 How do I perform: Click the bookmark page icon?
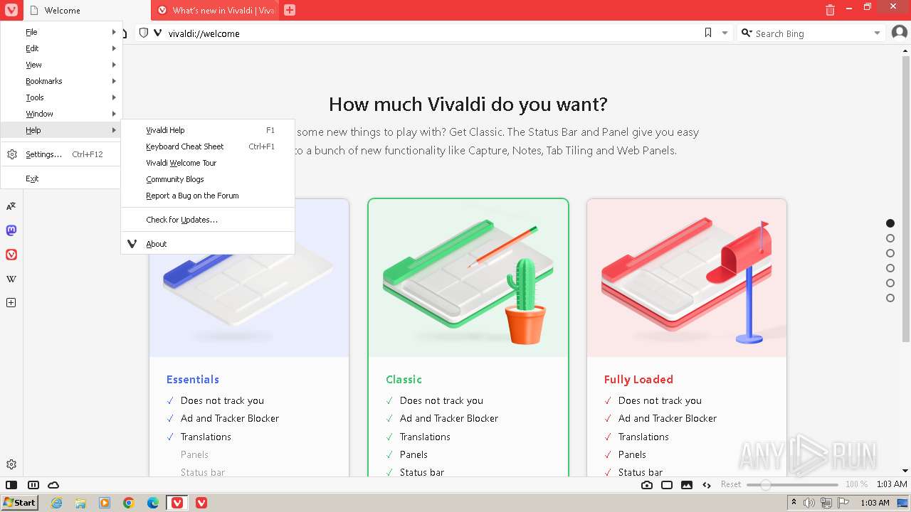click(x=708, y=33)
